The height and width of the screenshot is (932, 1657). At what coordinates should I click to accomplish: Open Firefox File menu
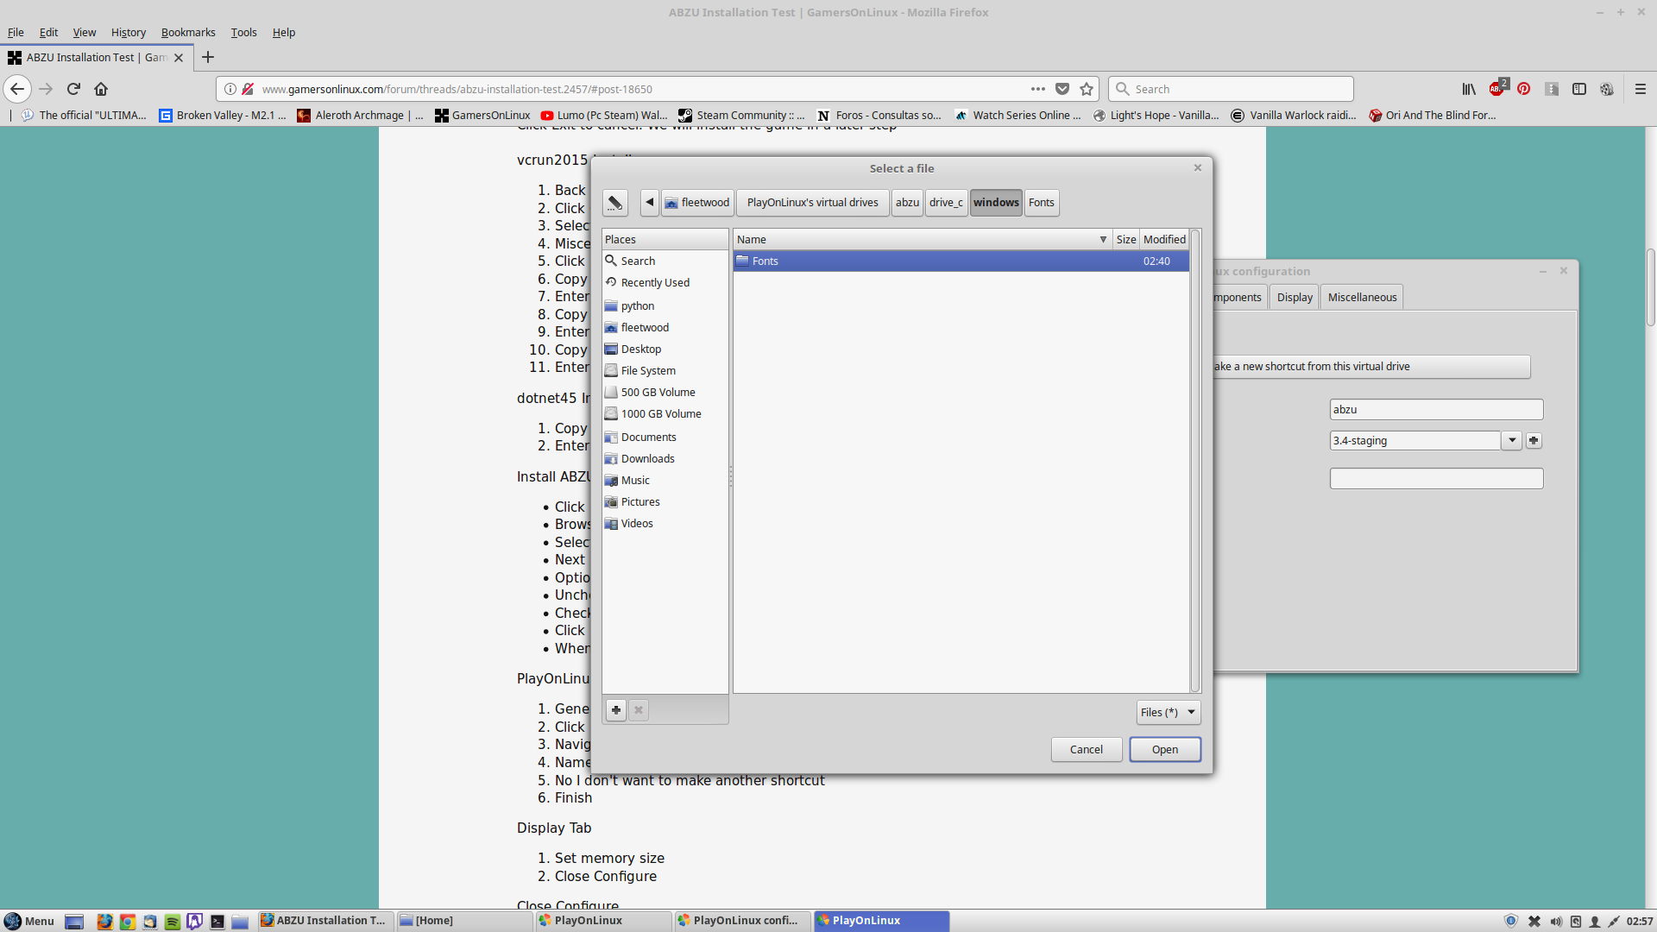click(16, 32)
